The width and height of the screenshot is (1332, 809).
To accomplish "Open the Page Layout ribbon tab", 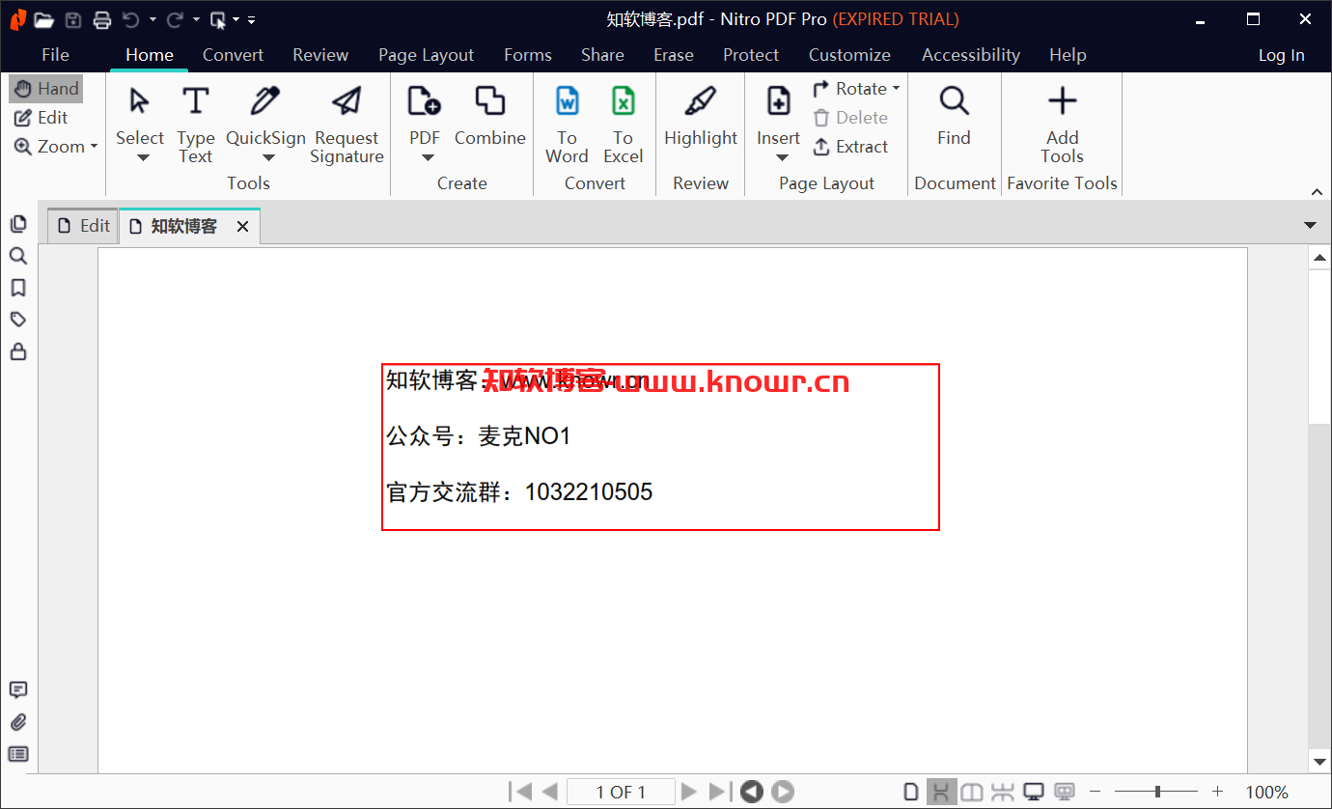I will (x=426, y=55).
